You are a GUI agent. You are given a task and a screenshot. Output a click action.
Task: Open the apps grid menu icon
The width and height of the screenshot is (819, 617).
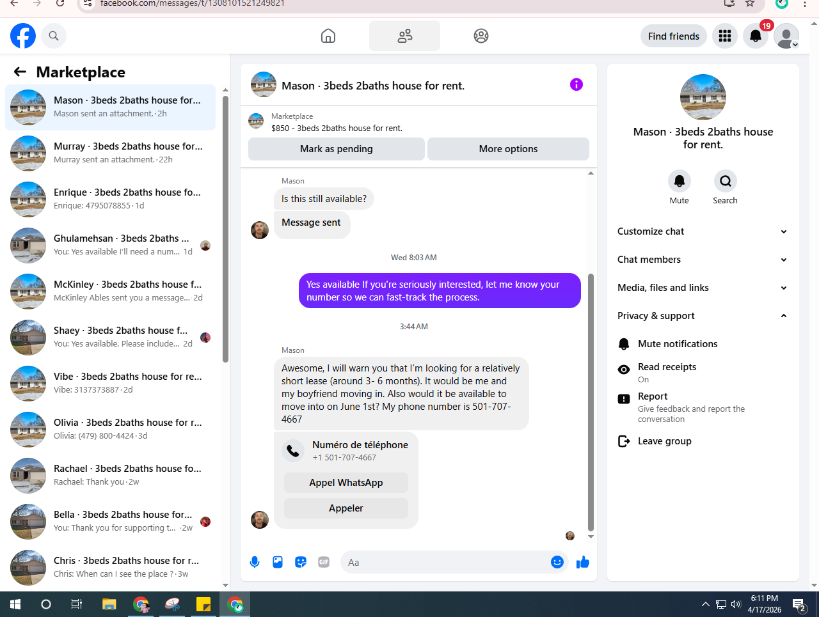[x=725, y=36]
